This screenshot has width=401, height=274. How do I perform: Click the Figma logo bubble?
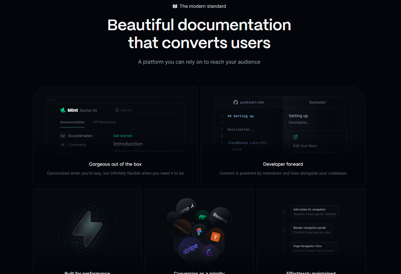point(199,232)
